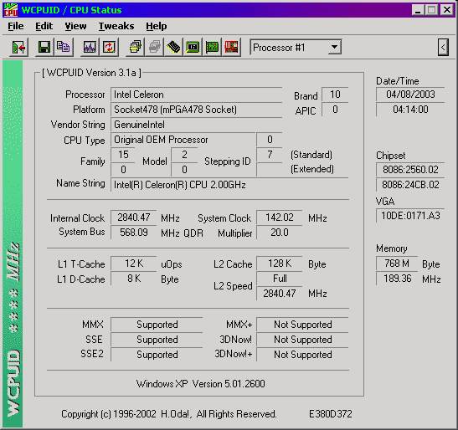Image resolution: width=458 pixels, height=430 pixels.
Task: Click the L1 D-Cache value '8 K'
Action: (x=133, y=279)
